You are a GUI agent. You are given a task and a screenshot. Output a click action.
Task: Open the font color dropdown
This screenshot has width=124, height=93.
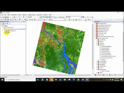78,20
